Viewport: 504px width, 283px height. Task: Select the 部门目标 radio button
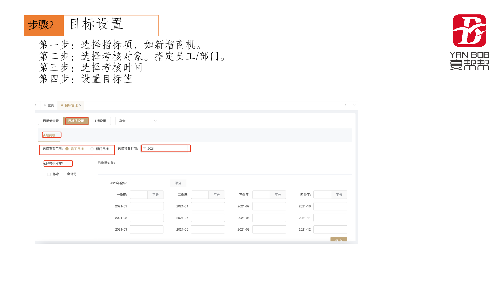point(92,149)
